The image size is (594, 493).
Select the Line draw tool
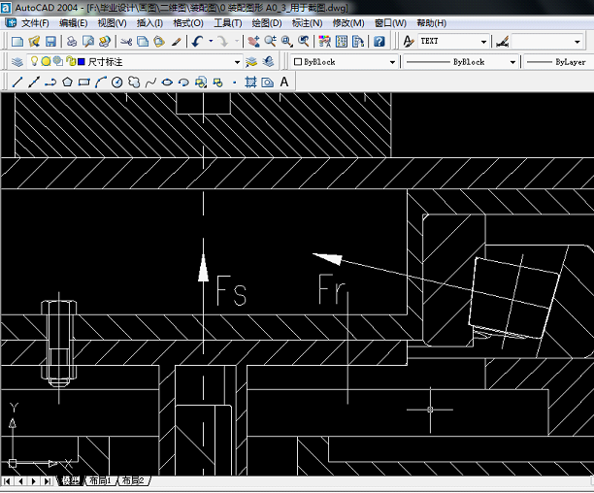pyautogui.click(x=17, y=82)
